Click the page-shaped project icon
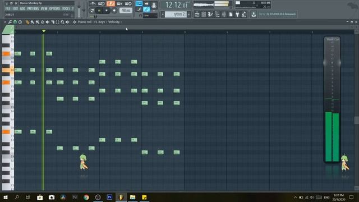The height and width of the screenshot is (202, 359). click(x=231, y=15)
